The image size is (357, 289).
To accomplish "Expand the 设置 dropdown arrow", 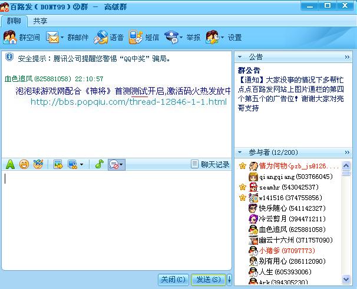I will [222, 37].
